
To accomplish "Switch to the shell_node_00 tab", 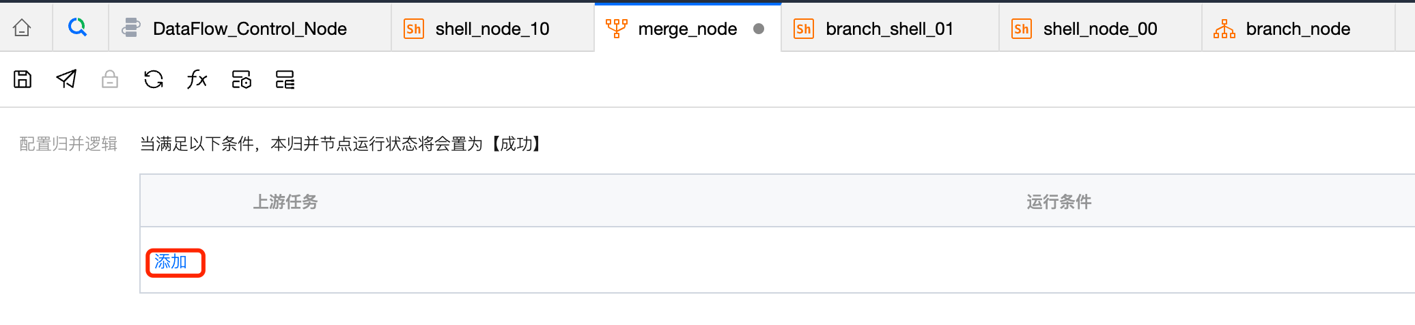I will coord(1099,29).
